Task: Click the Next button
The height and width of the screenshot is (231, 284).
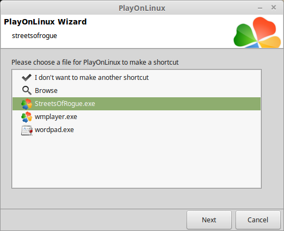Action: pos(209,220)
